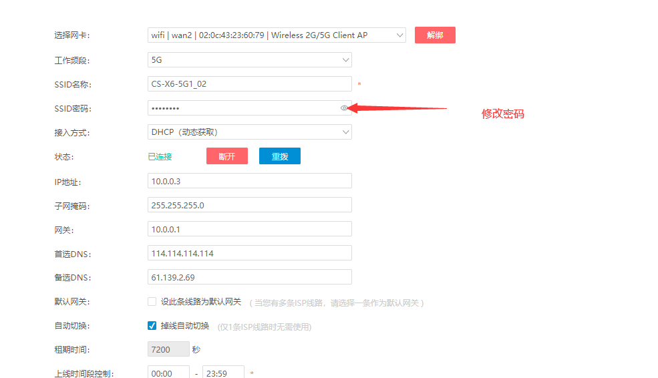
Task: Click the SSID密码 password field
Action: (x=250, y=108)
